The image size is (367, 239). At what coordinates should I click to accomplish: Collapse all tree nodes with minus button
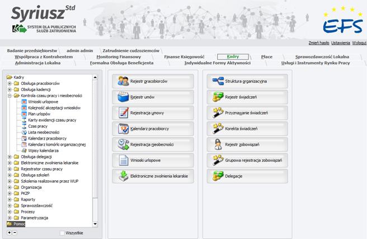[15, 232]
